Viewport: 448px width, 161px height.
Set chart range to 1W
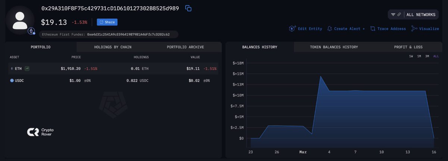[x=411, y=56]
